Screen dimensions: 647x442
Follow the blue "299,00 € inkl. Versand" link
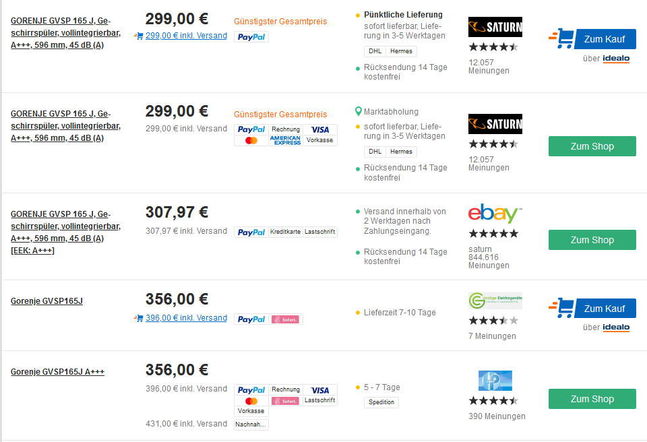coord(186,36)
